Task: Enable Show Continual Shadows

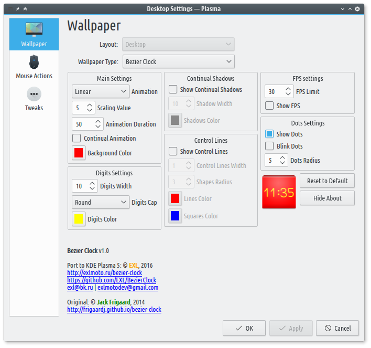Action: [x=173, y=89]
